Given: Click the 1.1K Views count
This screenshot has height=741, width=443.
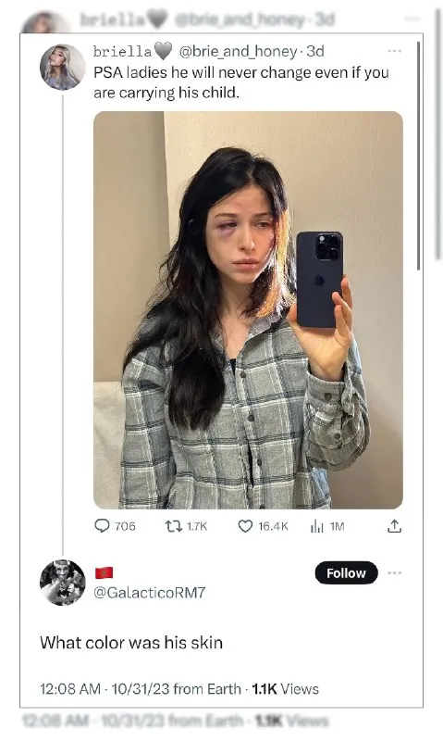Looking at the screenshot, I should click(x=286, y=689).
